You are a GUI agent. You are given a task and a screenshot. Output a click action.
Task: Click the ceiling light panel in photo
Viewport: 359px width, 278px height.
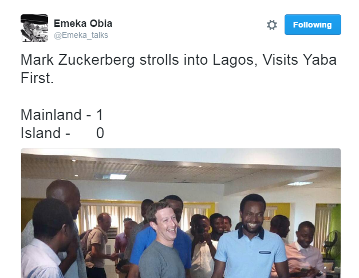pos(117,177)
